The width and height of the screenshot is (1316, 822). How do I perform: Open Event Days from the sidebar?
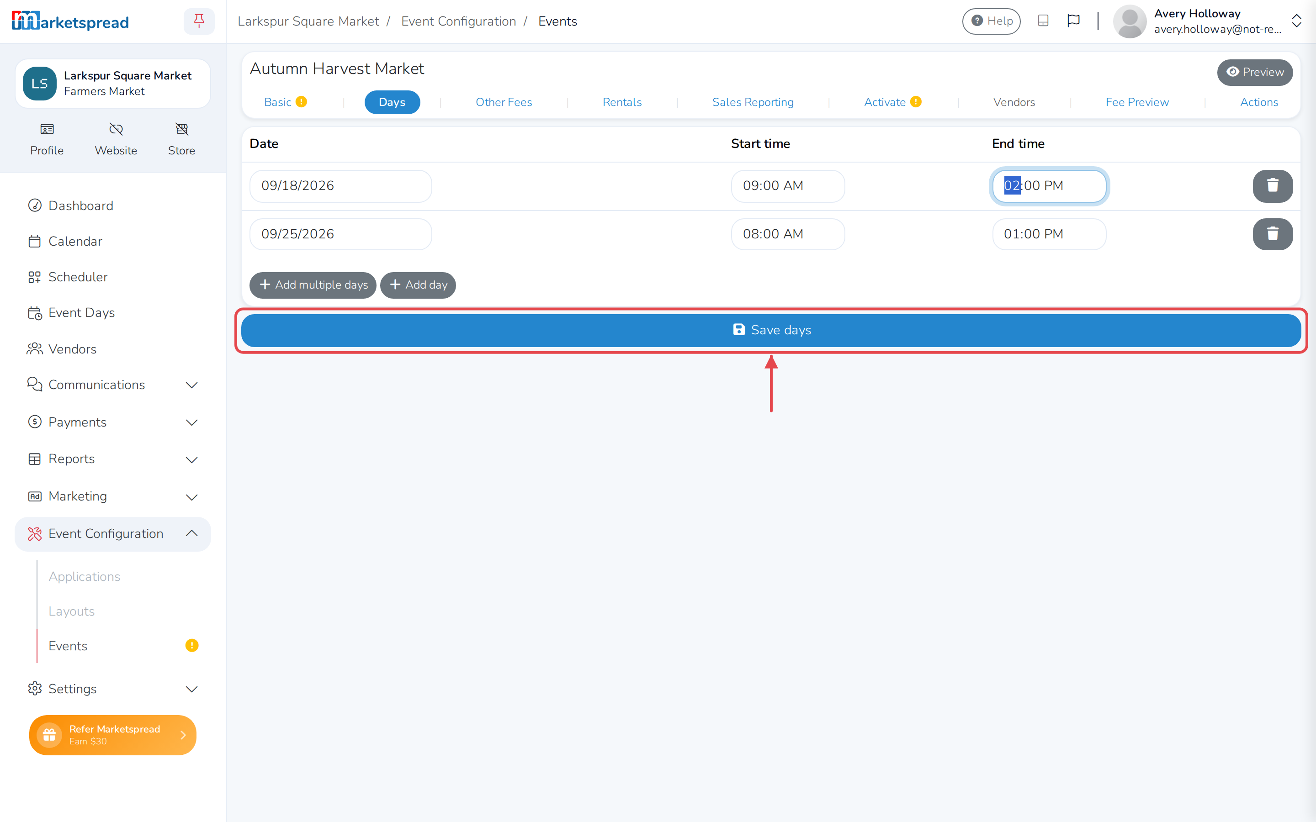click(x=112, y=313)
